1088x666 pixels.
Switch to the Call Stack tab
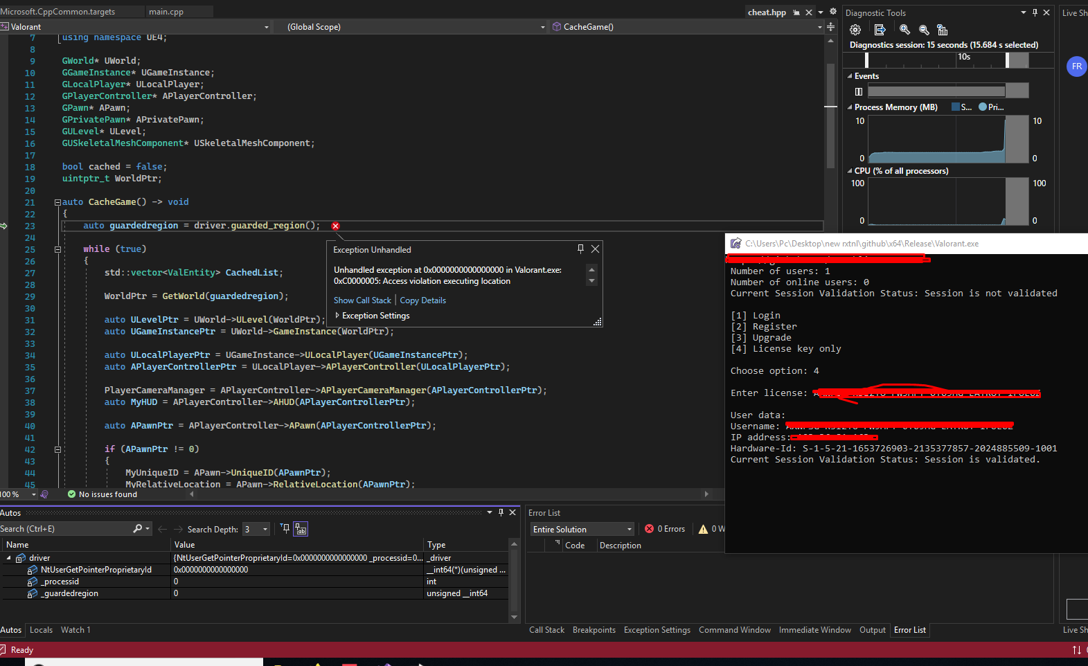pyautogui.click(x=546, y=630)
